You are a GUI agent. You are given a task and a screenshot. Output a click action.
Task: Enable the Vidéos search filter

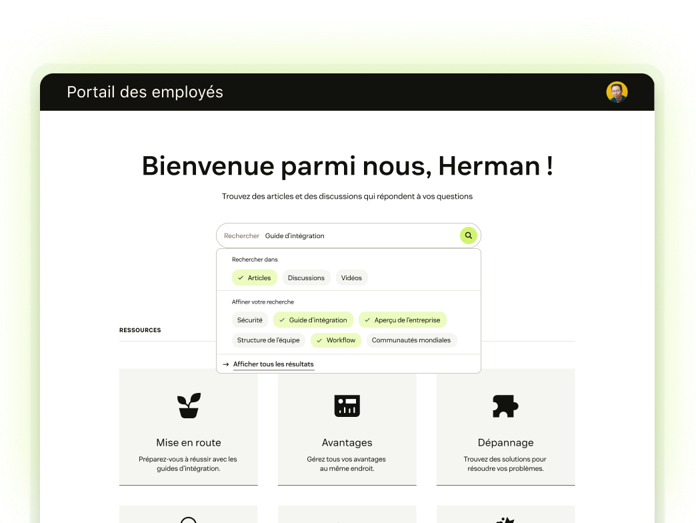click(351, 278)
